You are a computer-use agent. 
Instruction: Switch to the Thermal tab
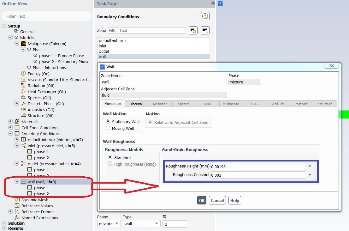(137, 103)
